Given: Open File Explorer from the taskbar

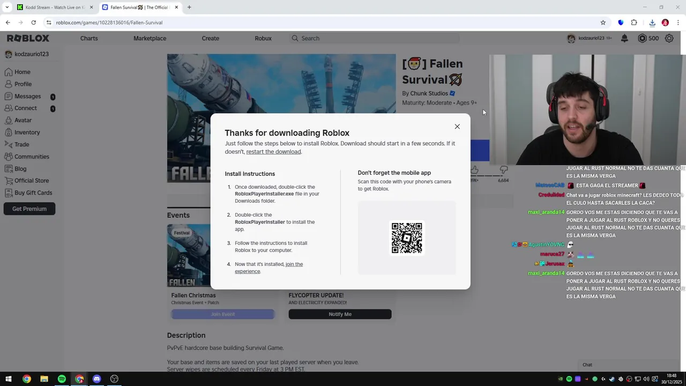Looking at the screenshot, I should 44,379.
